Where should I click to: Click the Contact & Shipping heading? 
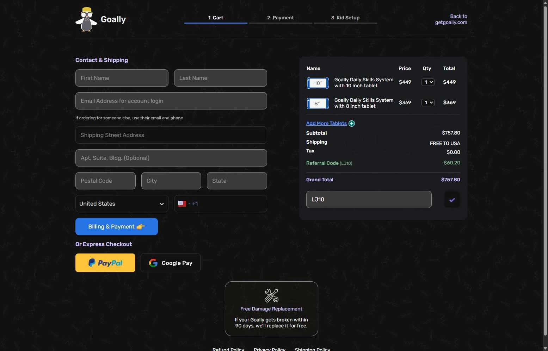point(101,60)
